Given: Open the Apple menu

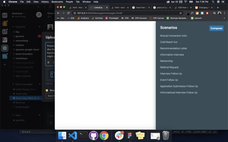Looking at the screenshot, I should 4,2.
